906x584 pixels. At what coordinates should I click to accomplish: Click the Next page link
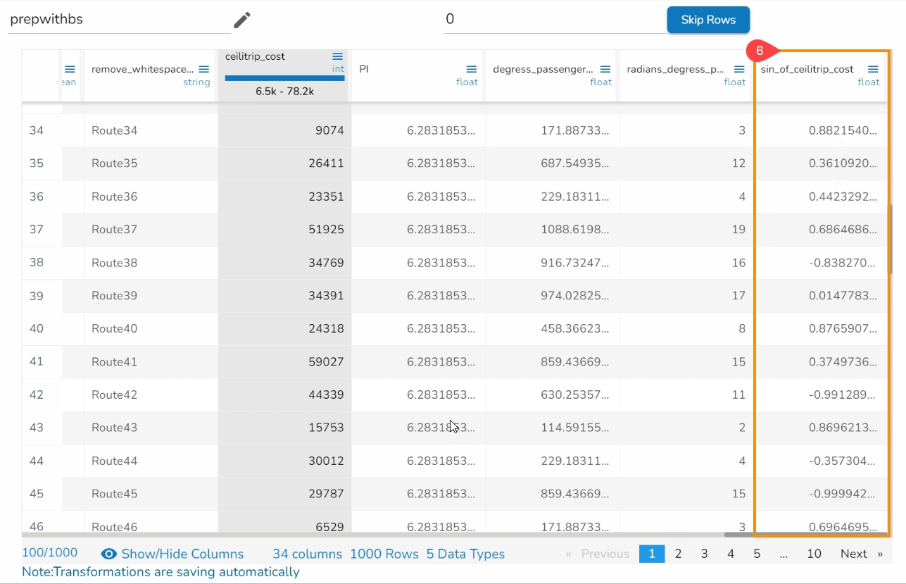point(854,554)
